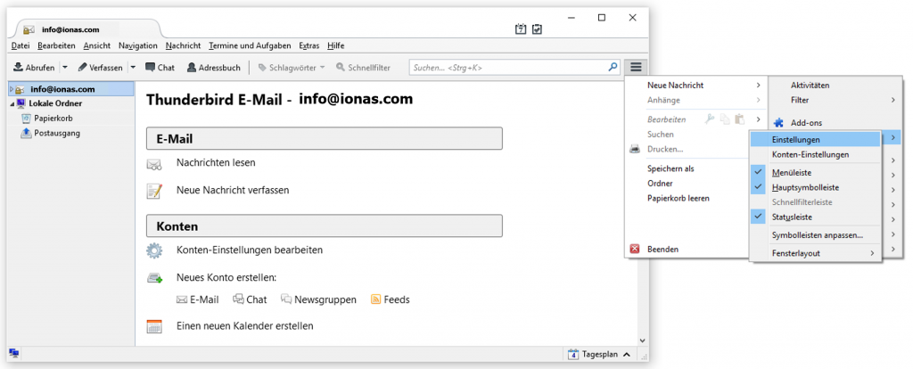913x369 pixels.
Task: Click the Drucken printer icon in menu
Action: pos(635,149)
